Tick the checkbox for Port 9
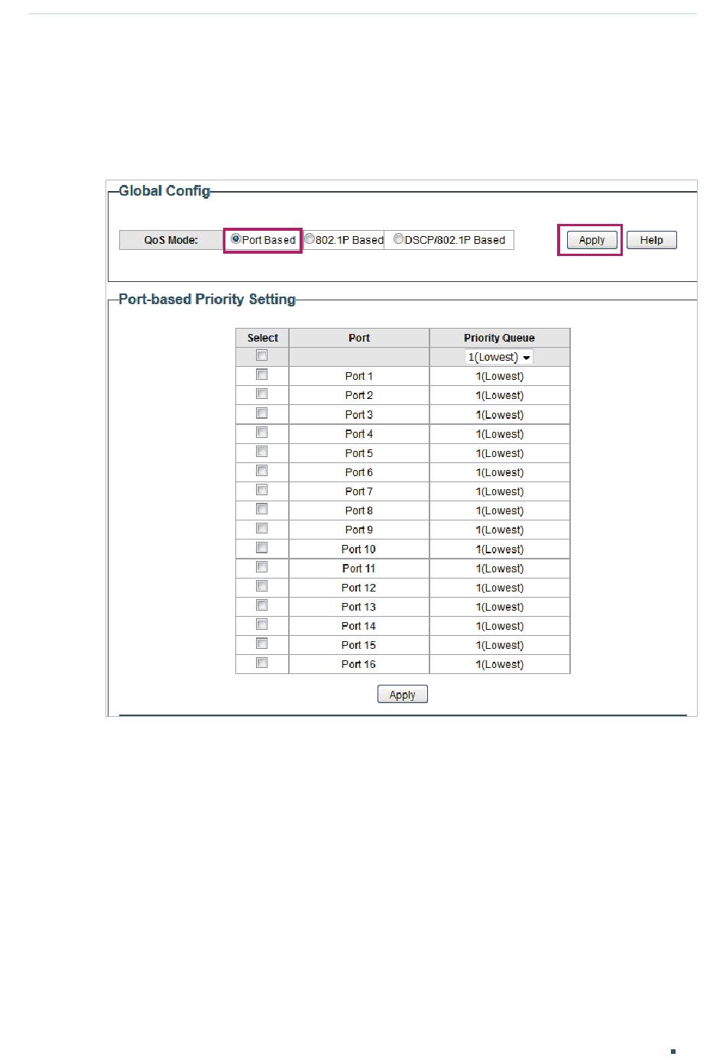The height and width of the screenshot is (1060, 726). point(261,528)
